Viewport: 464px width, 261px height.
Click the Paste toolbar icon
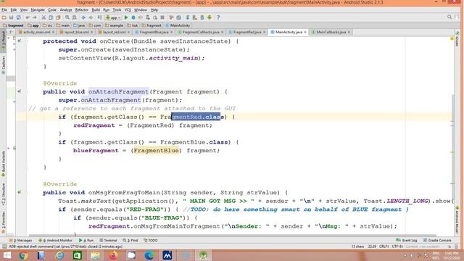(58, 17)
